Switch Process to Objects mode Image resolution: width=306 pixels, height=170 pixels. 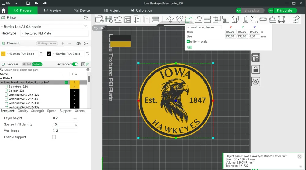[37, 64]
